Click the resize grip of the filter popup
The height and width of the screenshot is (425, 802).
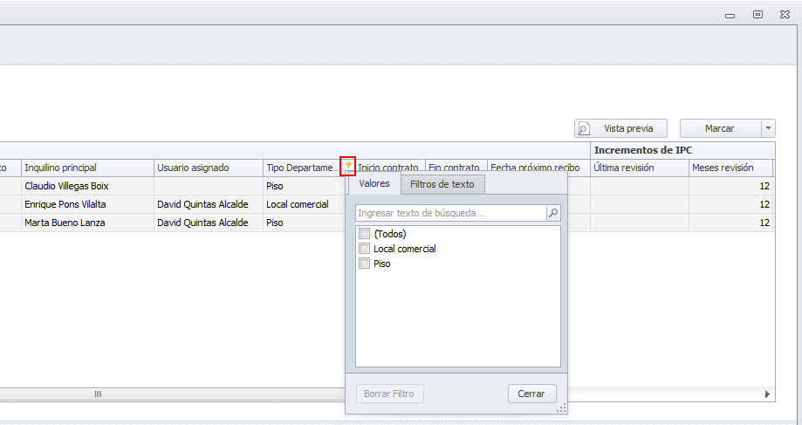(560, 407)
